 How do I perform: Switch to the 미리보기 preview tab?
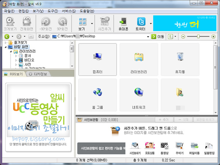pos(14,74)
